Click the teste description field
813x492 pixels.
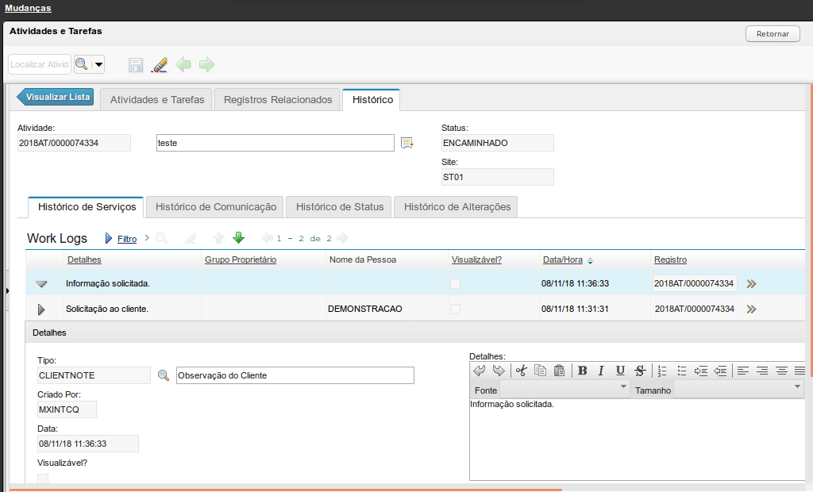click(275, 143)
